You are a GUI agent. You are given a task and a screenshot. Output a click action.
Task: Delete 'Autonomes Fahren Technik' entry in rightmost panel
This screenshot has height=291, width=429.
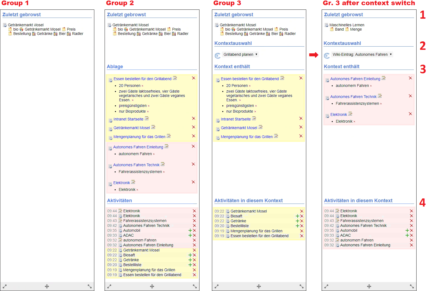tap(410, 96)
